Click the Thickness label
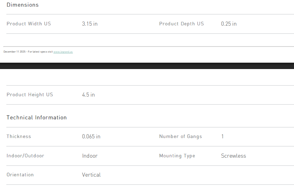This screenshot has height=195, width=294. pos(19,136)
